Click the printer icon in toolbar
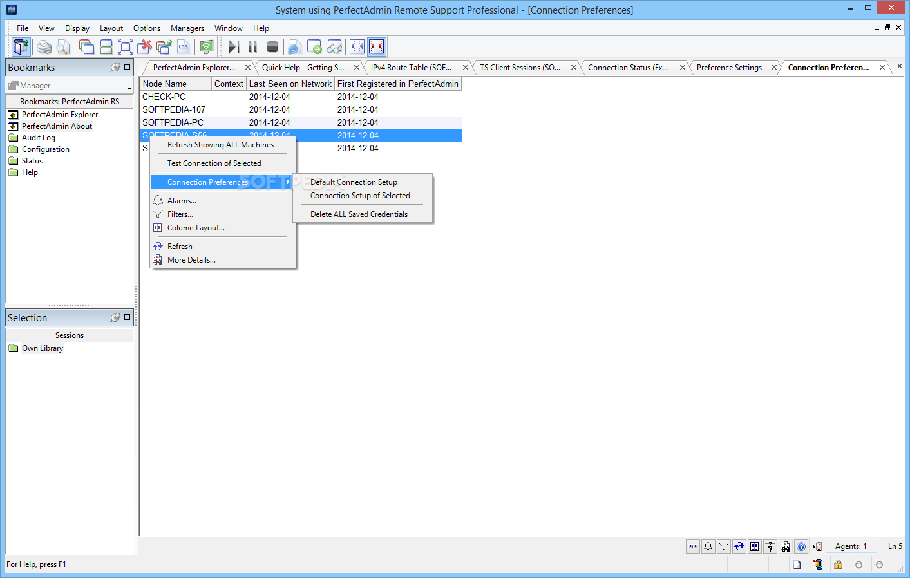Viewport: 910px width, 578px height. coord(44,47)
